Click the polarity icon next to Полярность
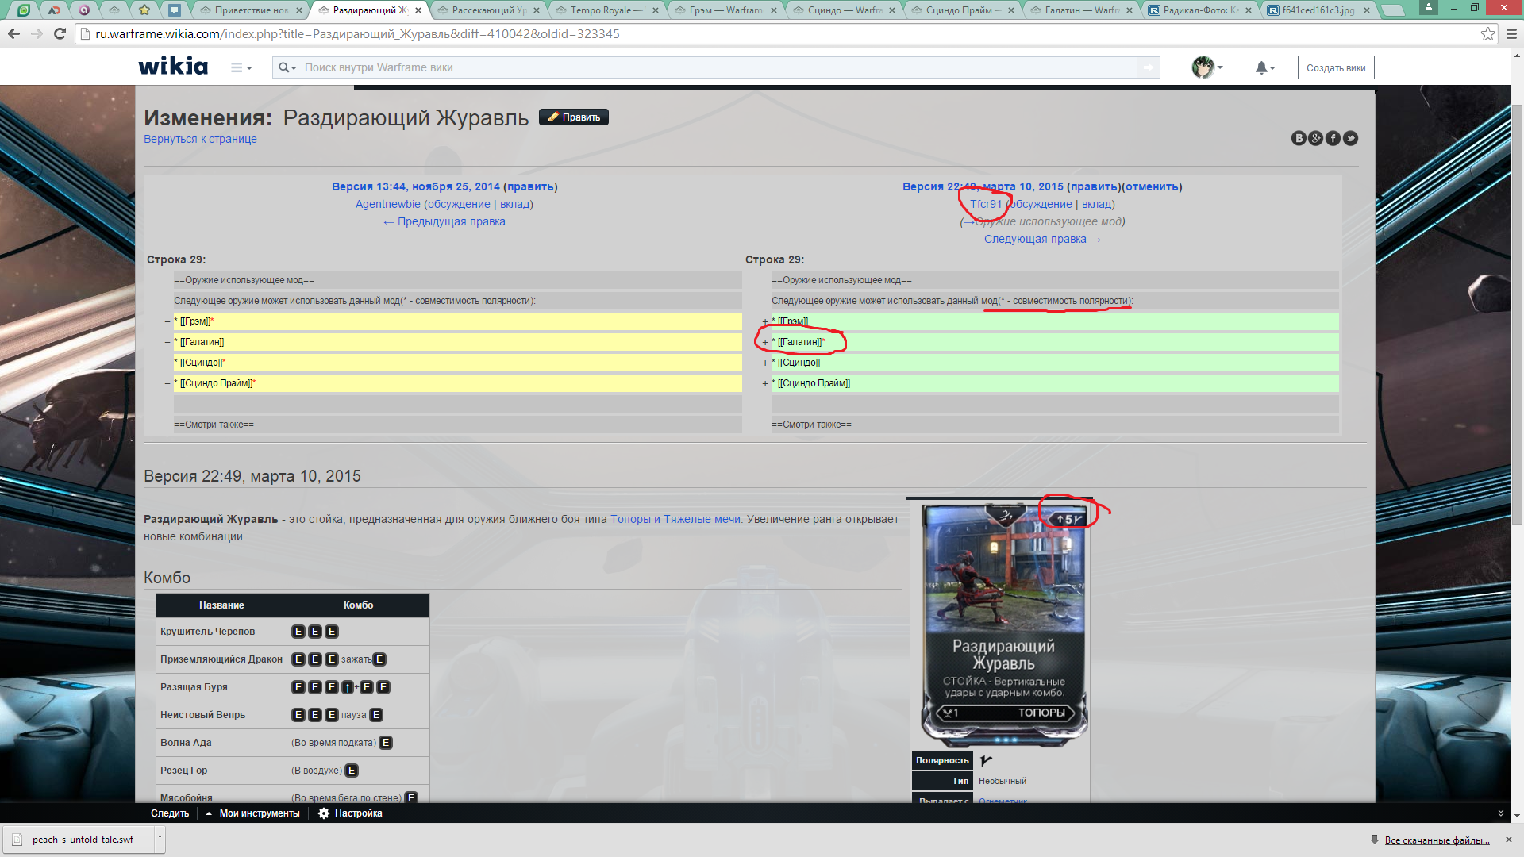This screenshot has height=857, width=1524. pyautogui.click(x=986, y=760)
